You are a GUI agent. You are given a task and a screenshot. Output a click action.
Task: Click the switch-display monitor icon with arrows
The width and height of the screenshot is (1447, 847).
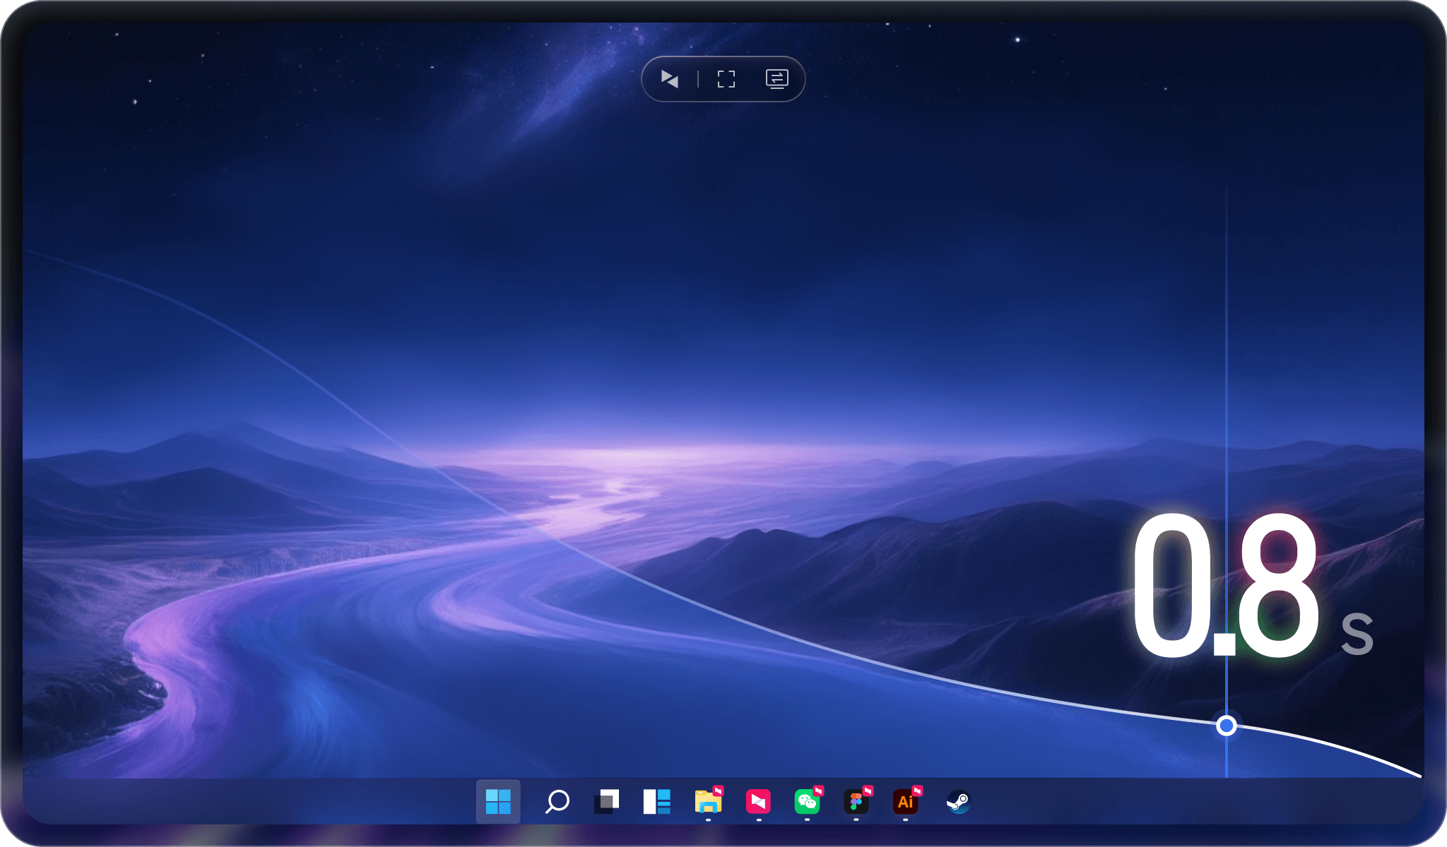pos(776,78)
